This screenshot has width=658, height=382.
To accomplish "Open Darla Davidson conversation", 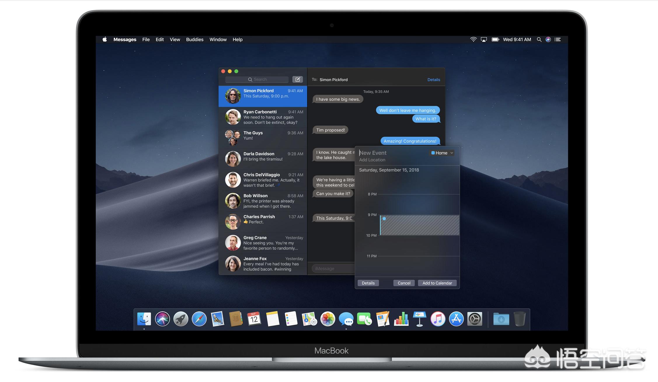I will pos(263,159).
